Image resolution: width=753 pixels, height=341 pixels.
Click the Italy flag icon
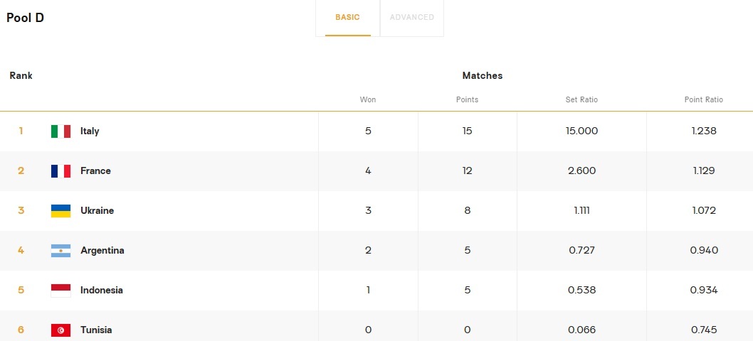click(x=60, y=131)
